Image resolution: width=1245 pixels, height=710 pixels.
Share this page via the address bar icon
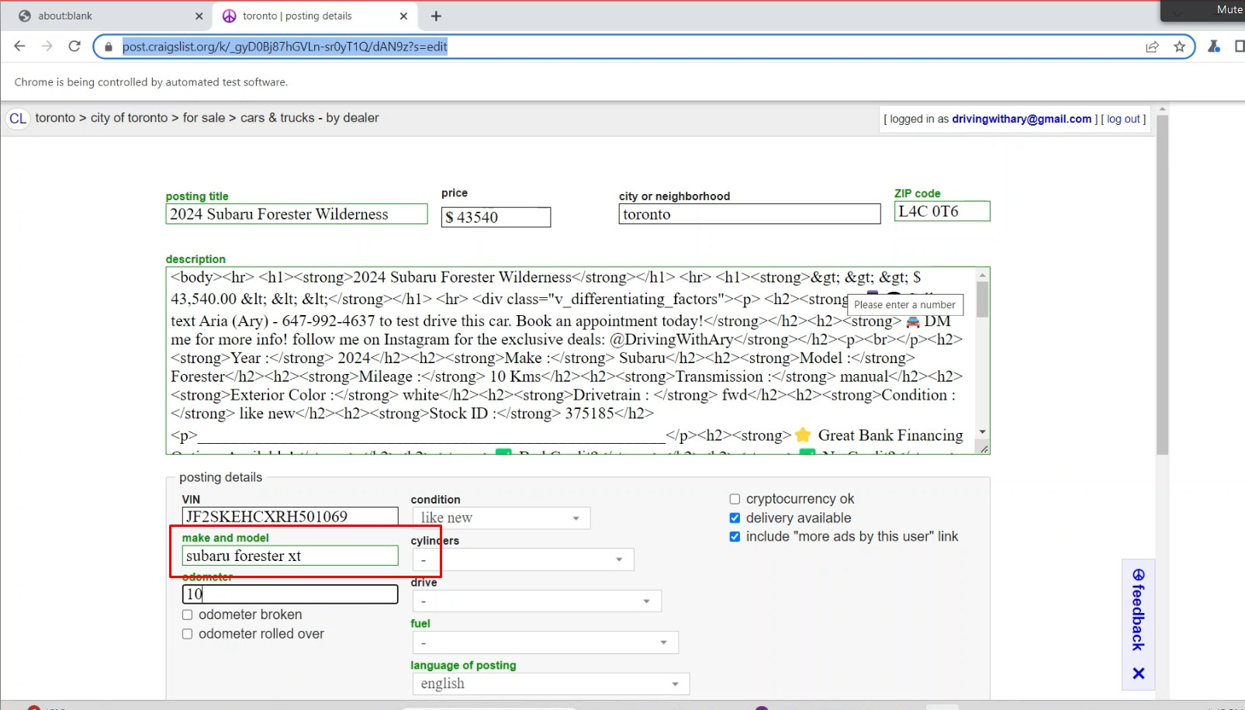click(x=1152, y=47)
